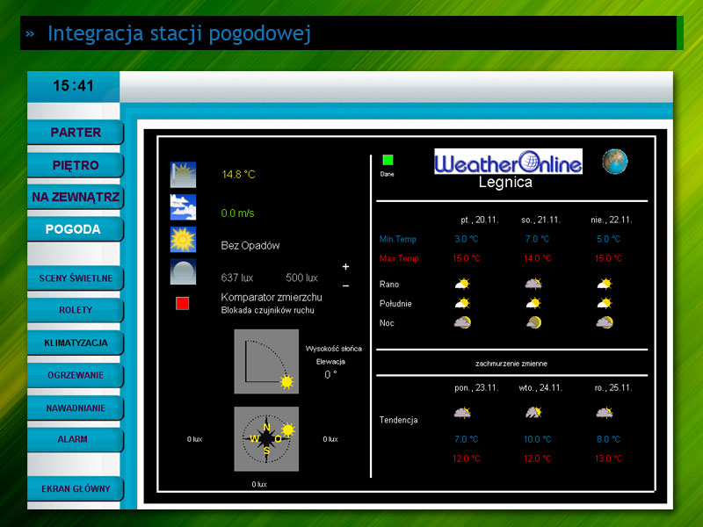
Task: Open the WeatherOnline logo link
Action: (x=509, y=162)
